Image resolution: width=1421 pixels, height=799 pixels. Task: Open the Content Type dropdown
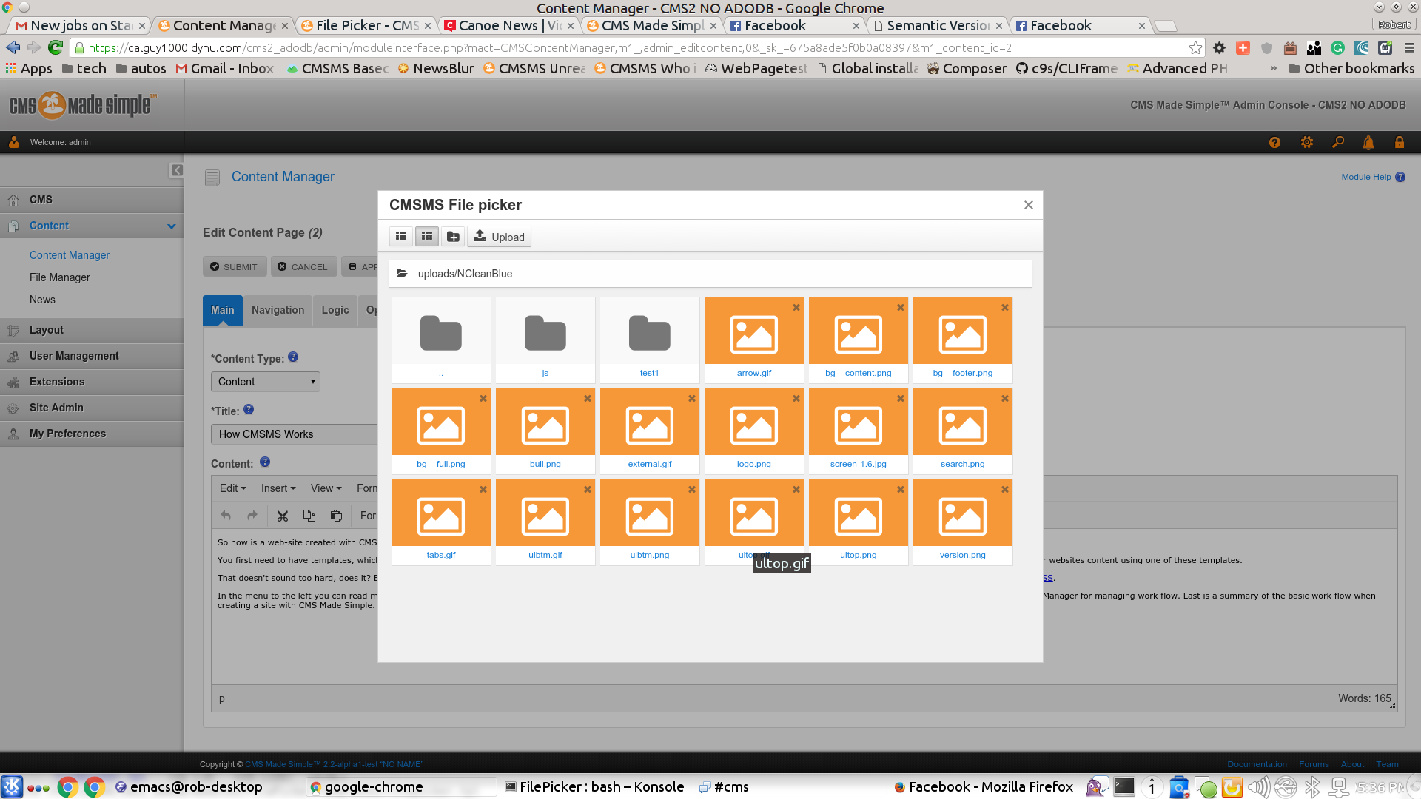coord(266,382)
